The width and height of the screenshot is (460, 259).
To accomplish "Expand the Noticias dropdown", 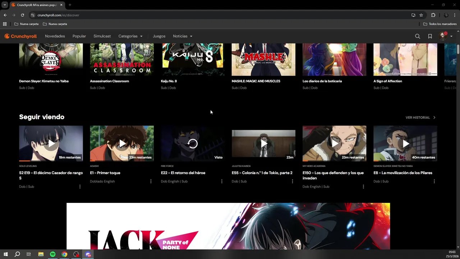I will point(183,36).
